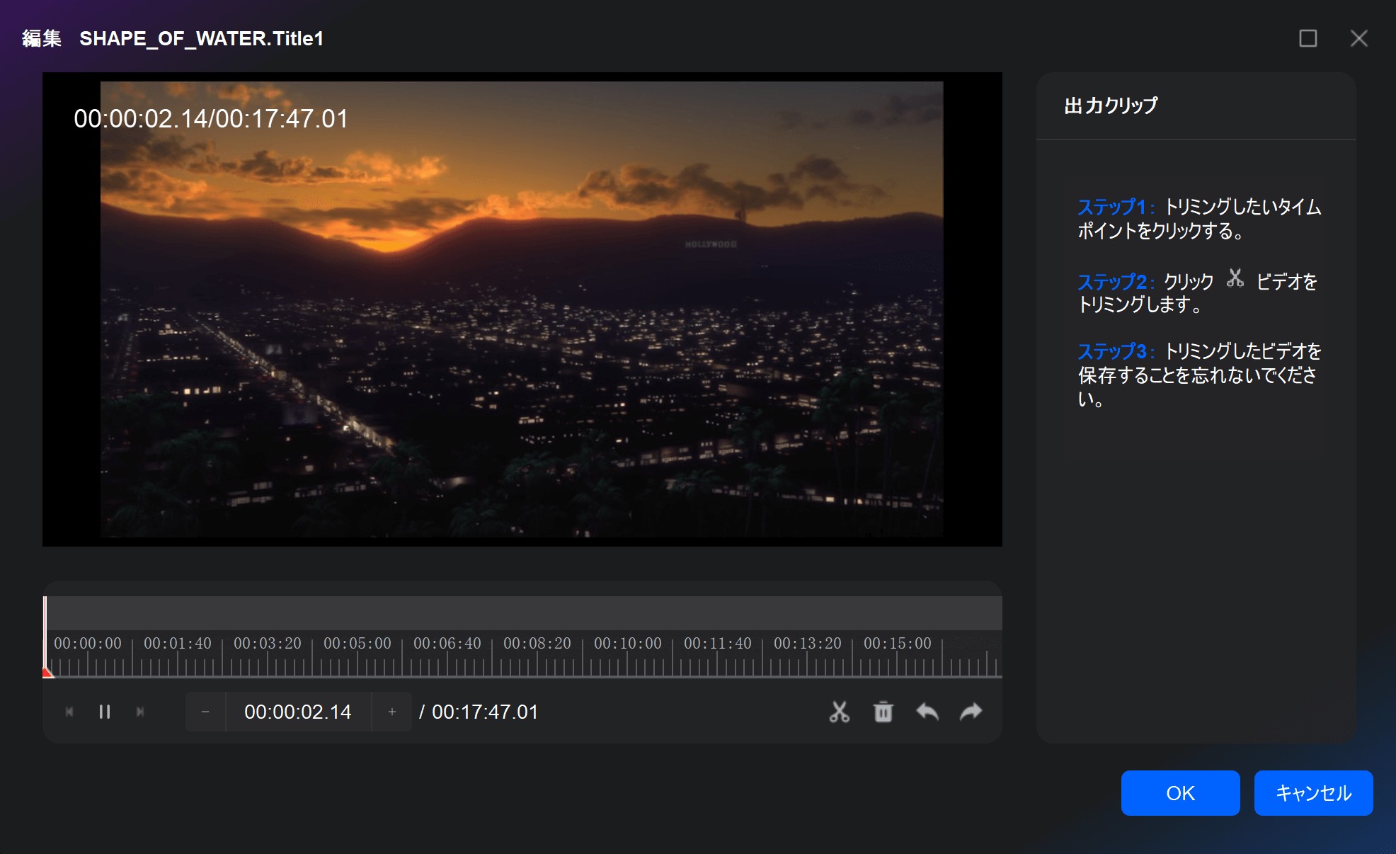
Task: Jump to previous frame button
Action: 69,712
